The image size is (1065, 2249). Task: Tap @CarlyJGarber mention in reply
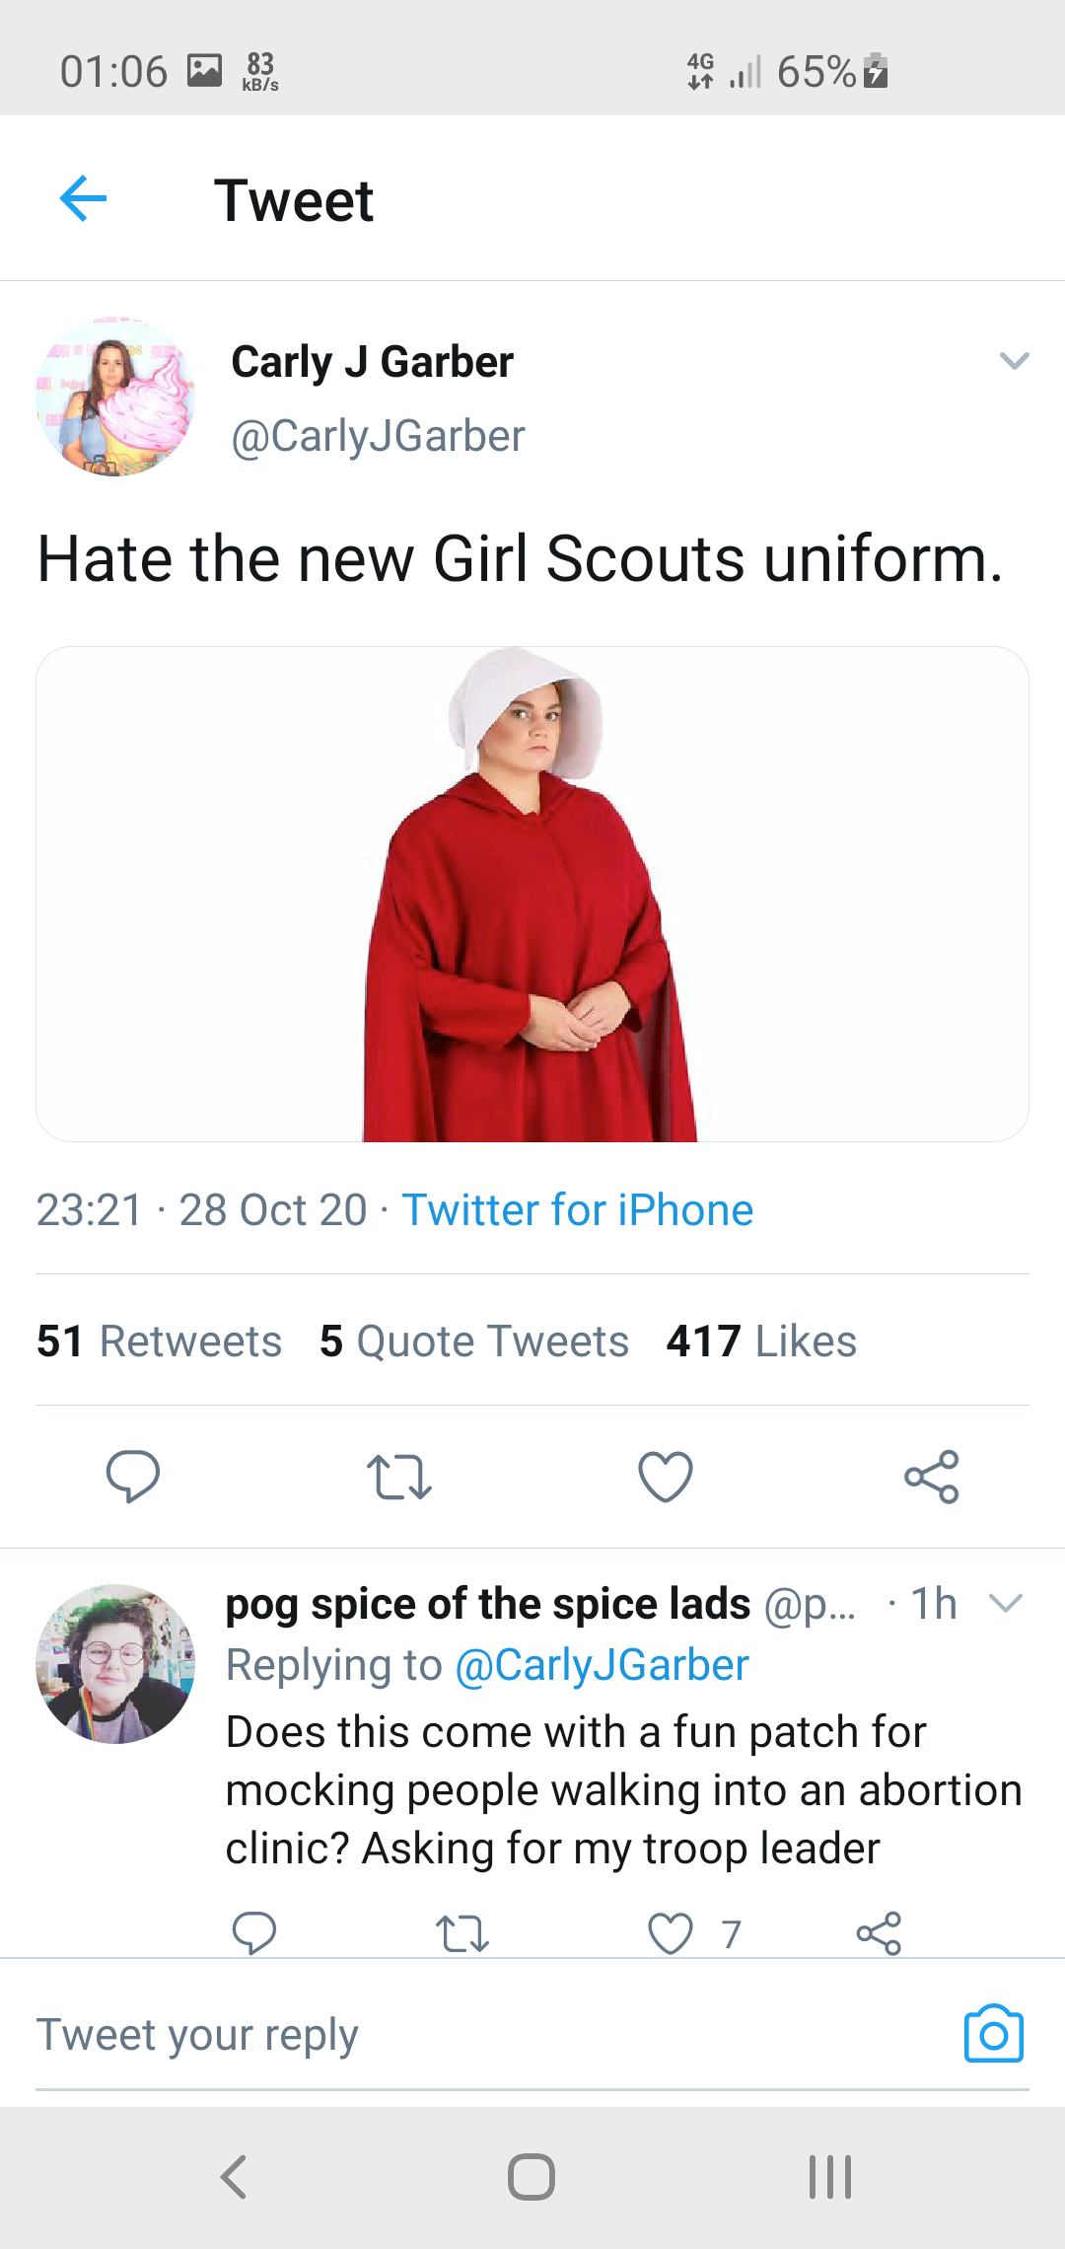point(602,1665)
